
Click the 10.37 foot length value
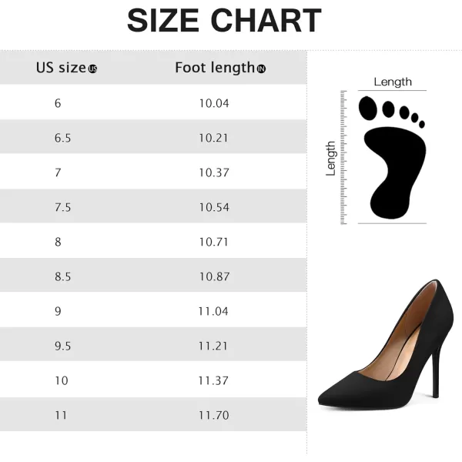214,172
